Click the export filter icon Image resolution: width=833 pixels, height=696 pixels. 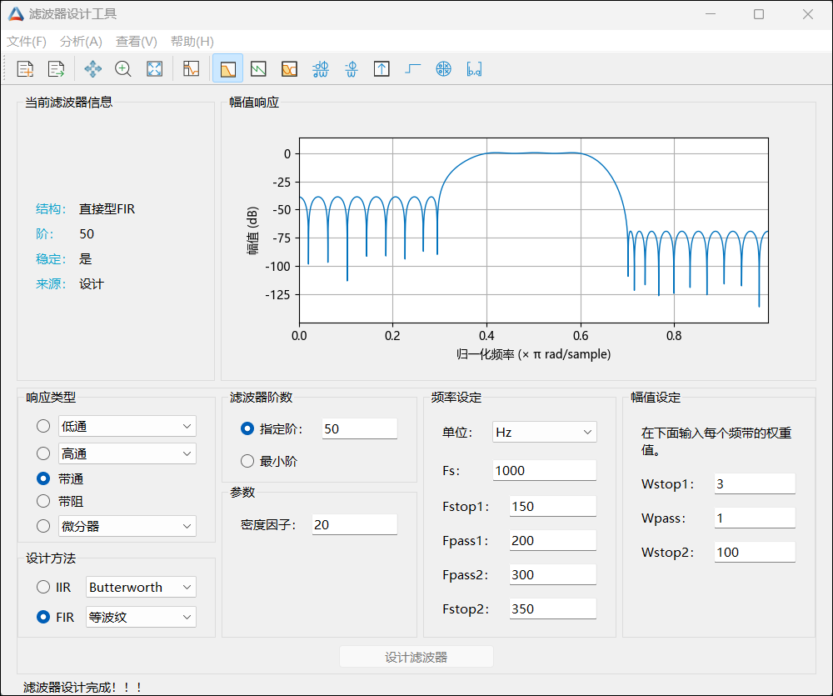pyautogui.click(x=56, y=69)
